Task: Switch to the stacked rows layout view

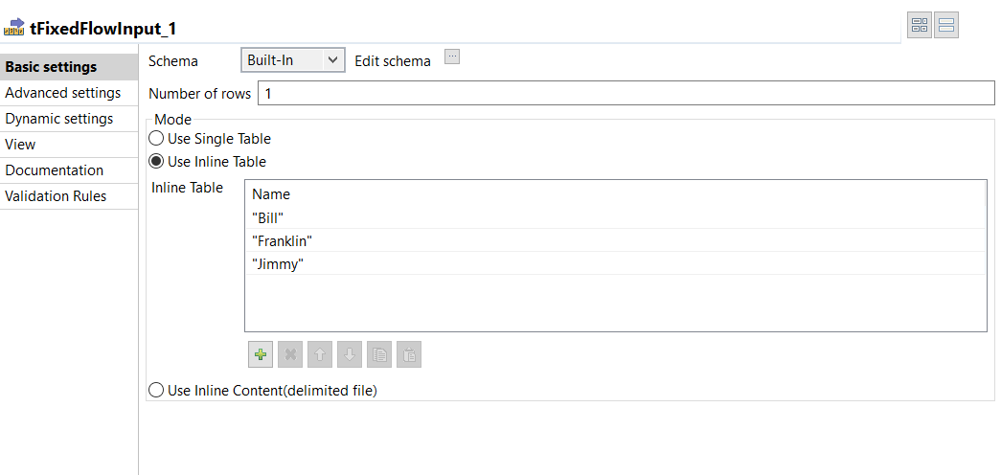Action: tap(946, 26)
